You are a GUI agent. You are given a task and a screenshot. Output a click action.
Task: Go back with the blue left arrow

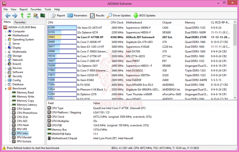(8, 15)
